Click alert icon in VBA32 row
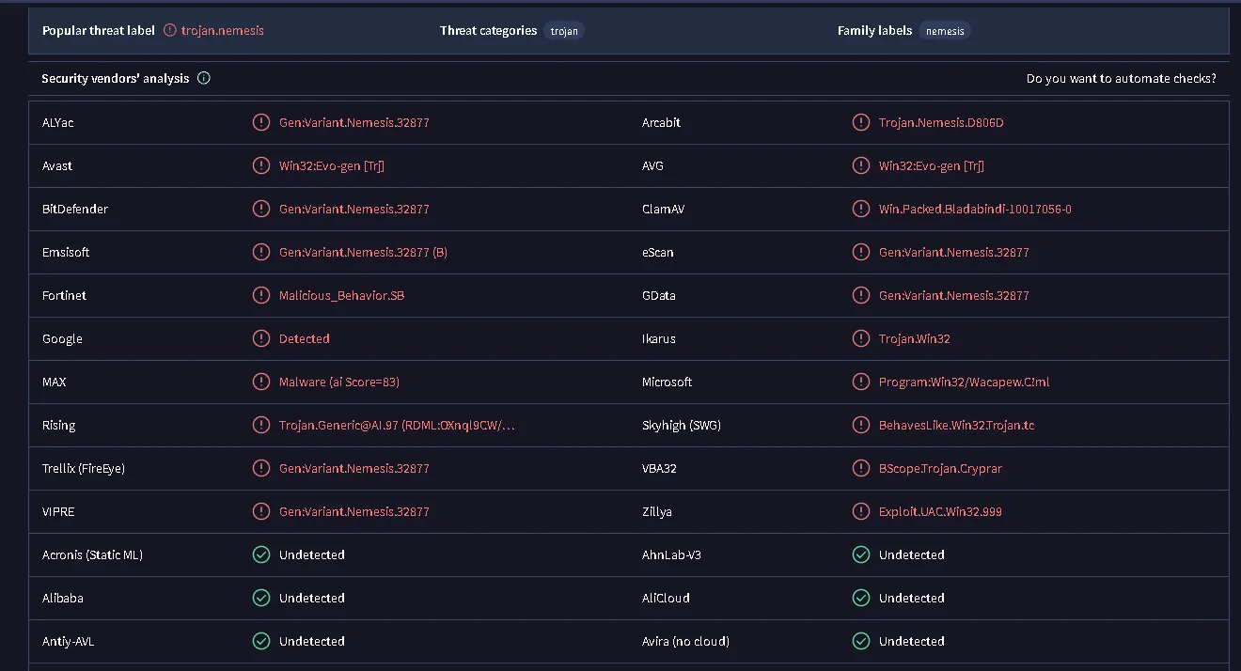1241x671 pixels. [x=861, y=468]
